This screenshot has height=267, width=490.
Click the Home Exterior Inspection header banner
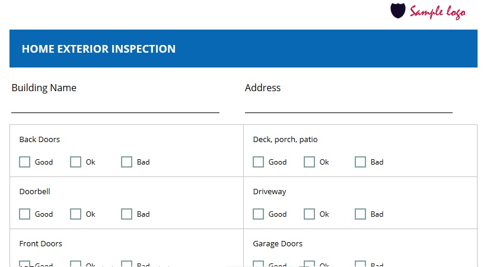pyautogui.click(x=243, y=49)
